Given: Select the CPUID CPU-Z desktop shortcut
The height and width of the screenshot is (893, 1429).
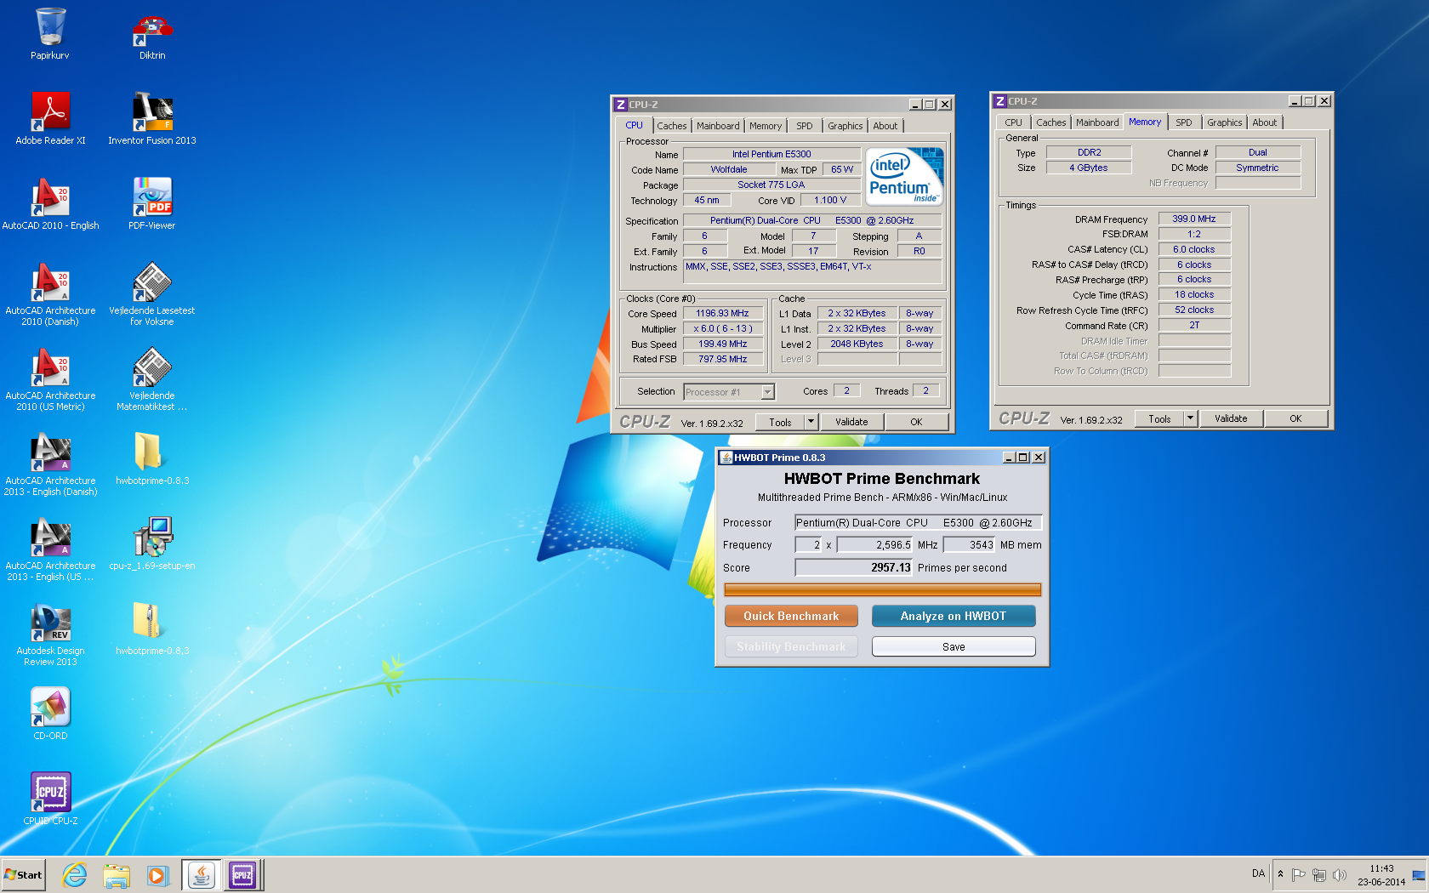Looking at the screenshot, I should pos(50,799).
